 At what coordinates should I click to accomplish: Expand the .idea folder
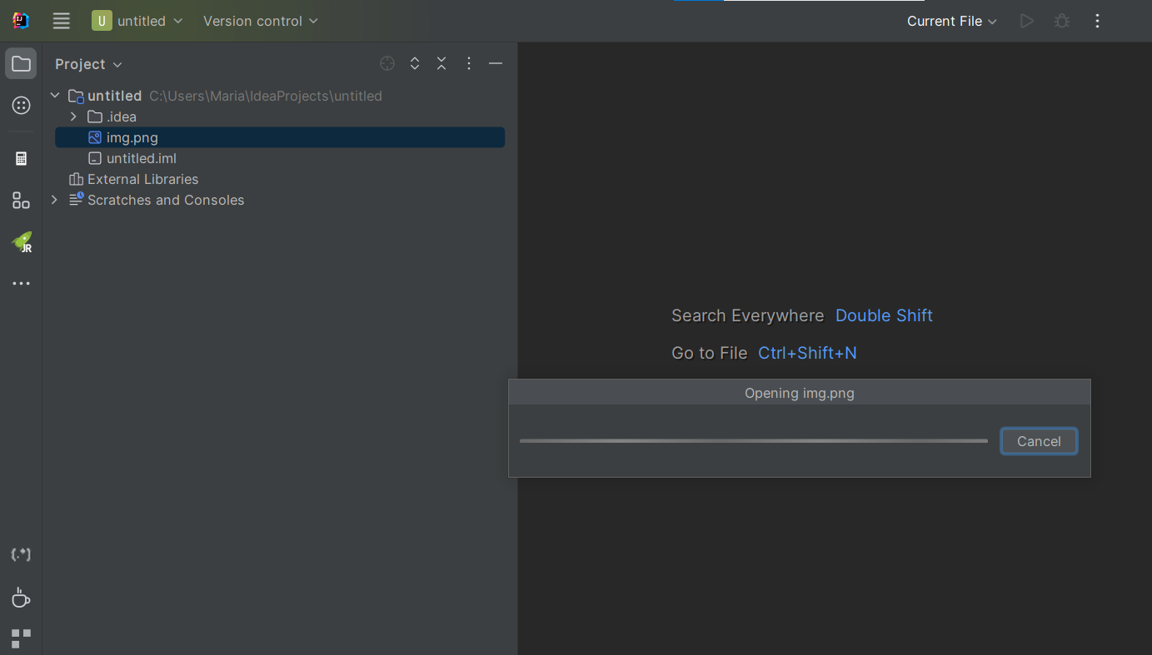pos(73,117)
